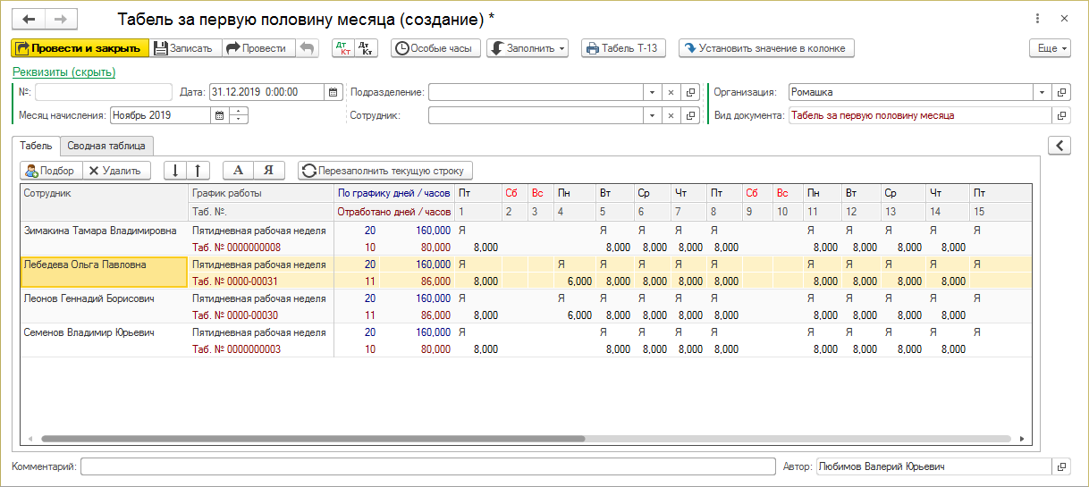This screenshot has height=487, width=1089.
Task: Click the horizontal scrollbar of the table
Action: coord(313,439)
